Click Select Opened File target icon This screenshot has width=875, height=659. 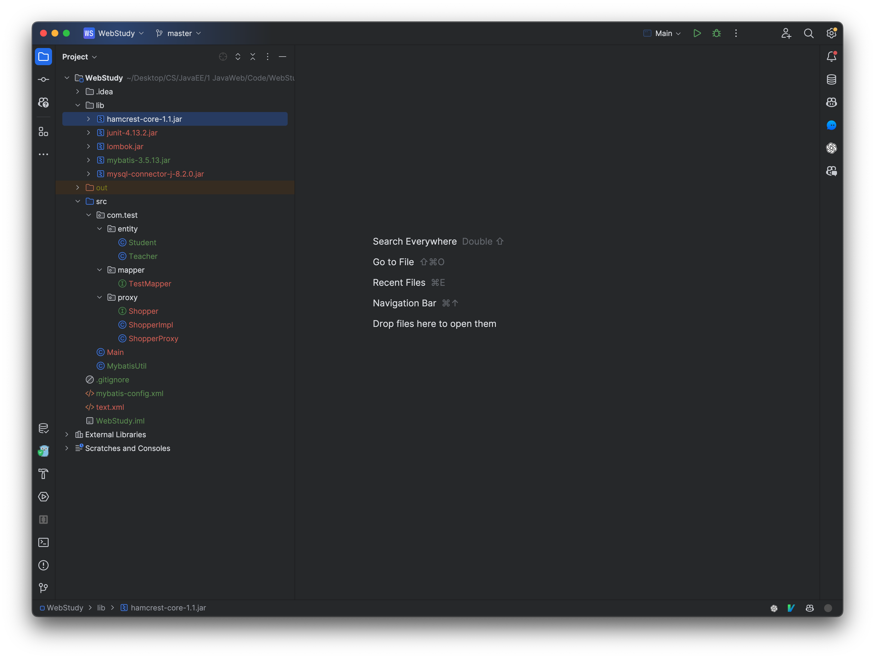pyautogui.click(x=223, y=57)
